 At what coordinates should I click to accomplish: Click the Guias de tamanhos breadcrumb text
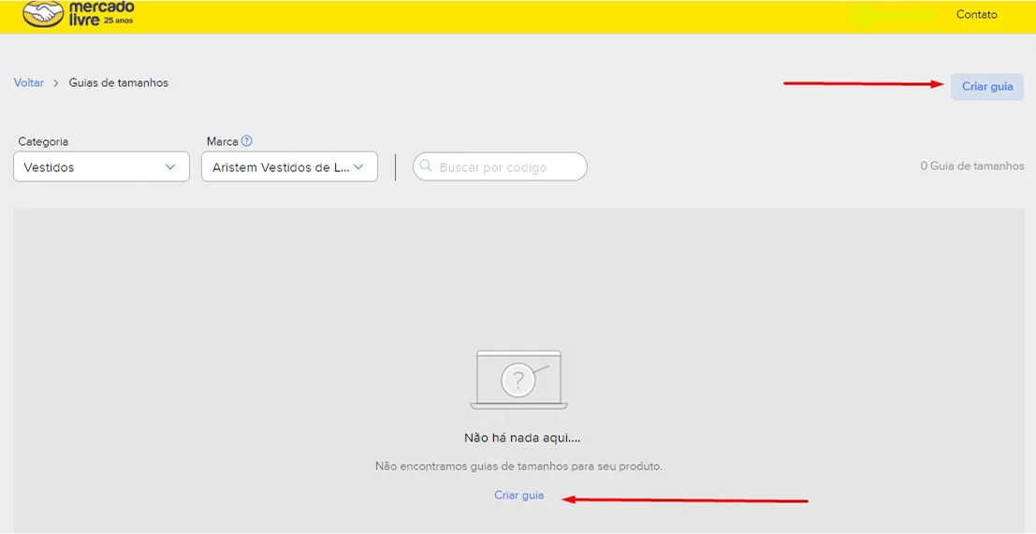[118, 82]
